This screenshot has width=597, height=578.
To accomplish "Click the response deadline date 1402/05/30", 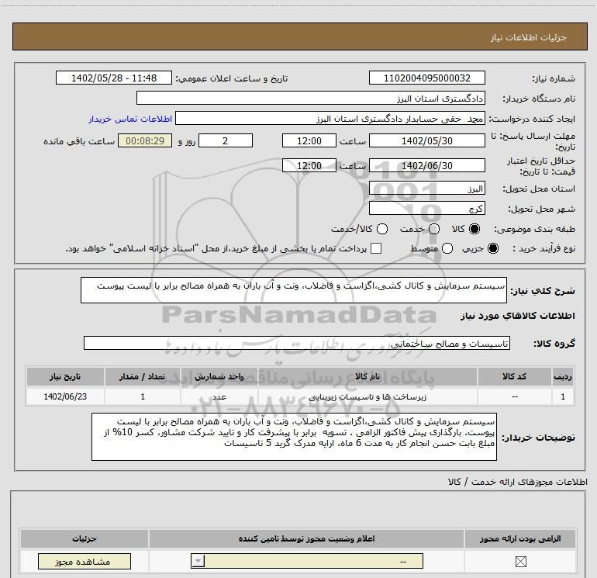I will pyautogui.click(x=426, y=140).
